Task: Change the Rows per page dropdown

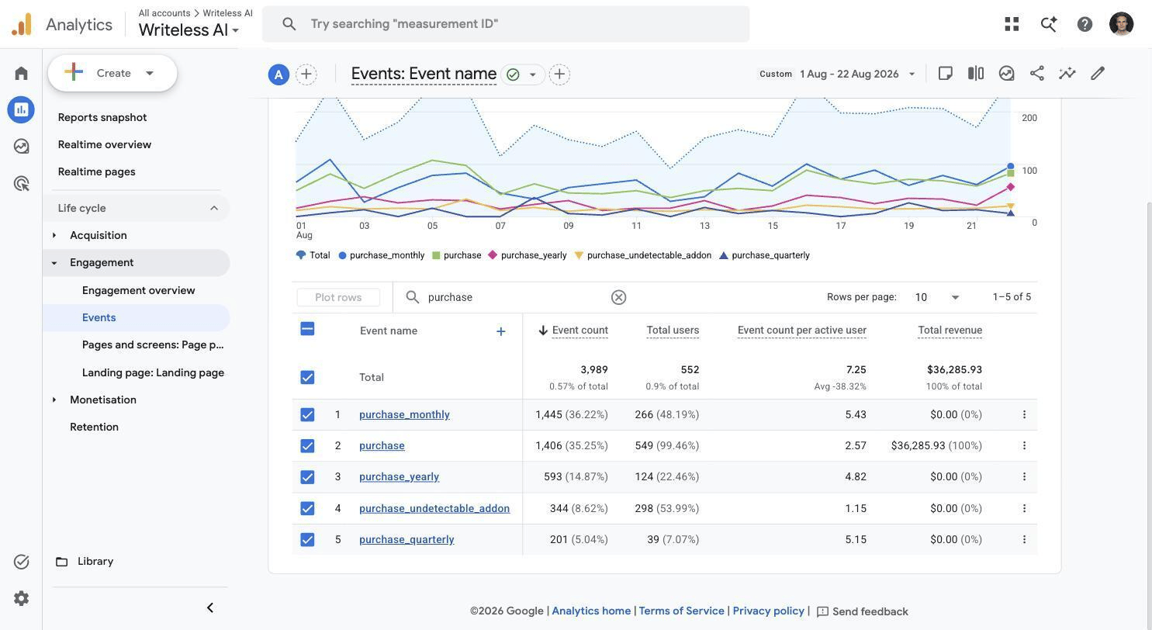Action: pyautogui.click(x=938, y=297)
